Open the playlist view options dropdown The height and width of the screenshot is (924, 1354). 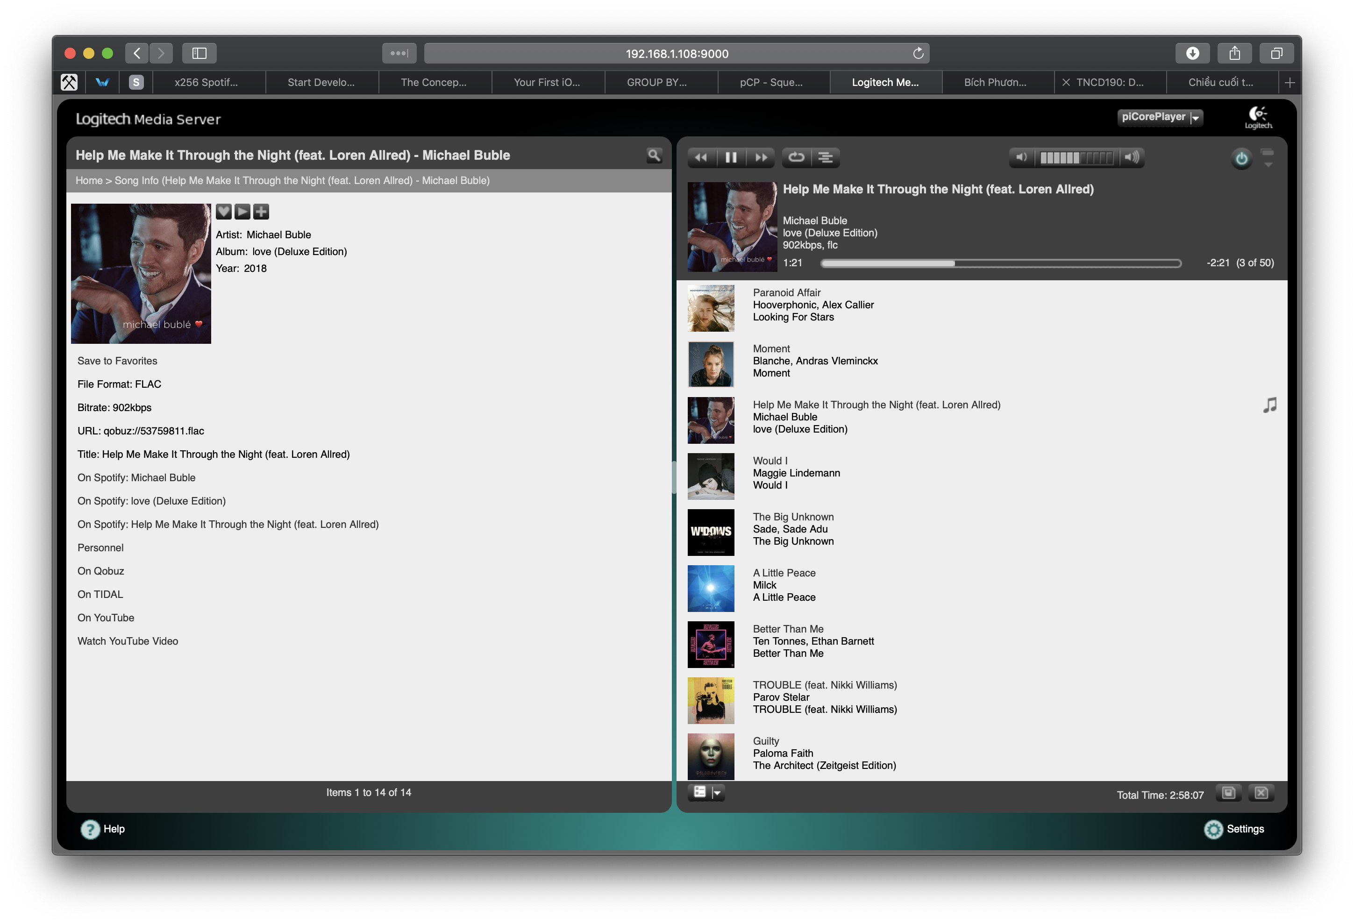706,792
